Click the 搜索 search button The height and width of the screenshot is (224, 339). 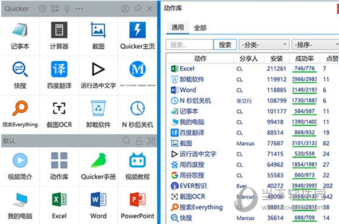[225, 45]
